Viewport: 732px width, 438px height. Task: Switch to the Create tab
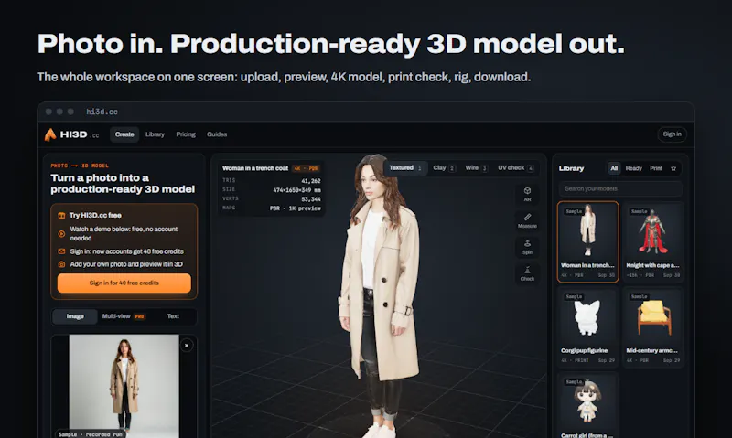coord(124,134)
